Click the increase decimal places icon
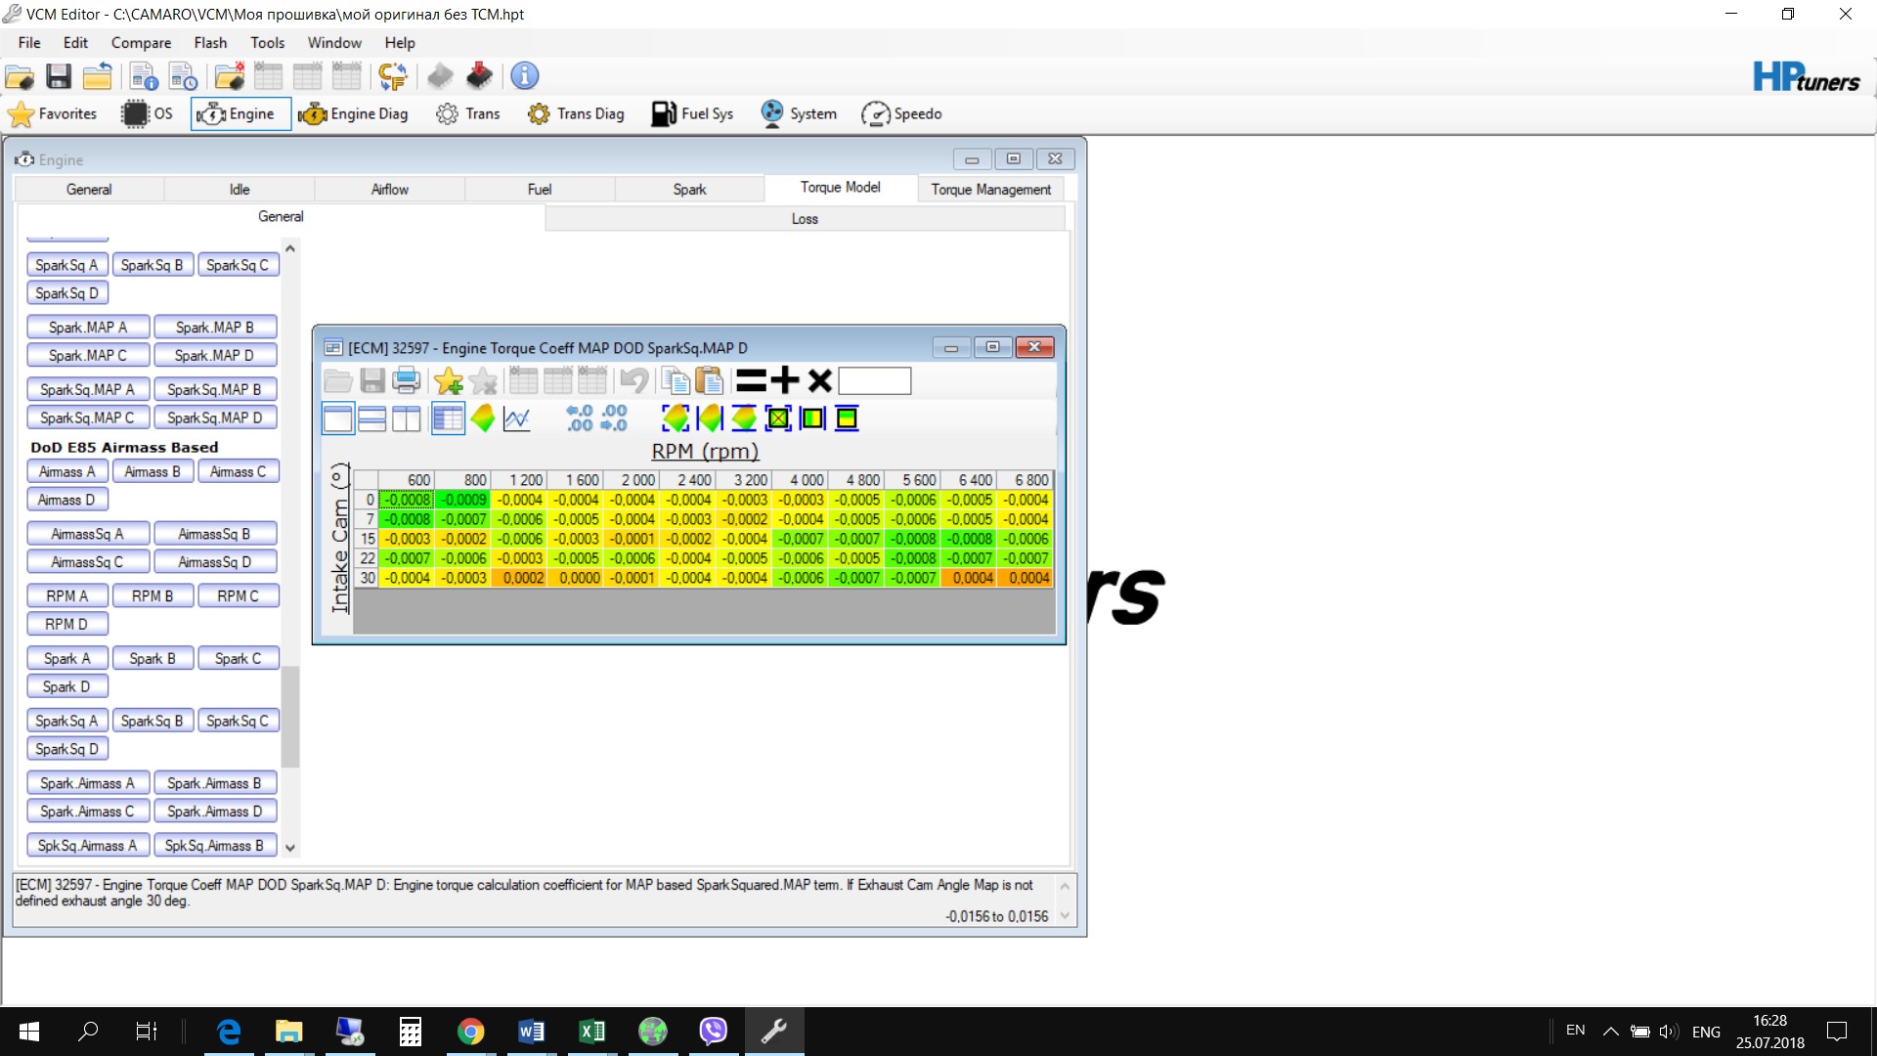 (580, 418)
